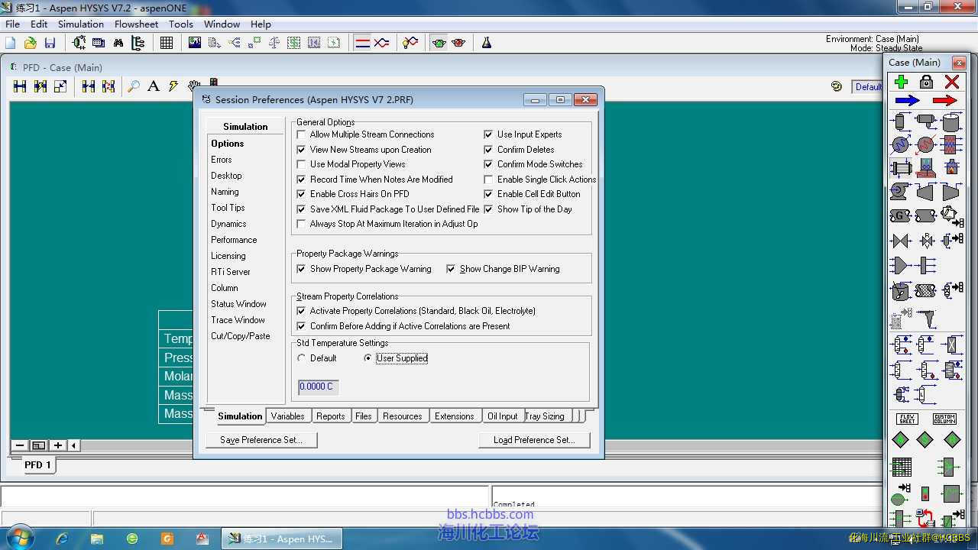The image size is (978, 550).
Task: Click the Save Preference Set button
Action: 261,440
